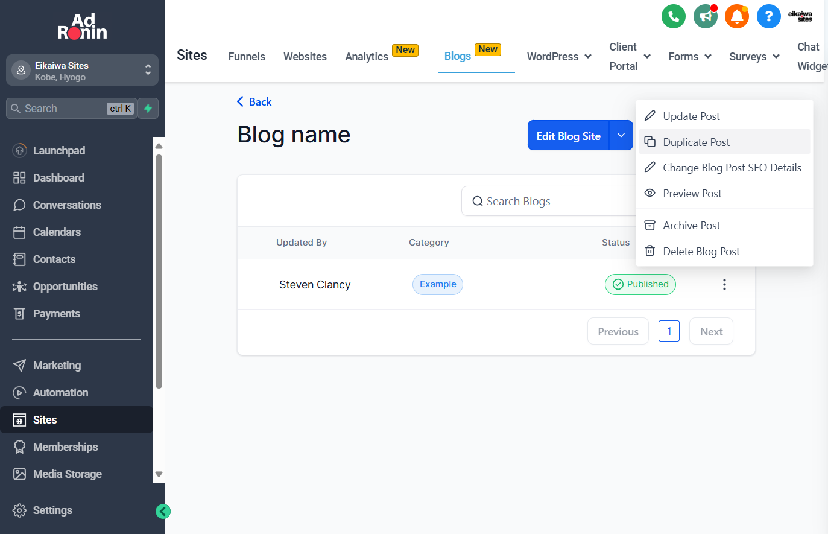This screenshot has width=828, height=534.
Task: Open Contacts in the sidebar
Action: pyautogui.click(x=54, y=259)
